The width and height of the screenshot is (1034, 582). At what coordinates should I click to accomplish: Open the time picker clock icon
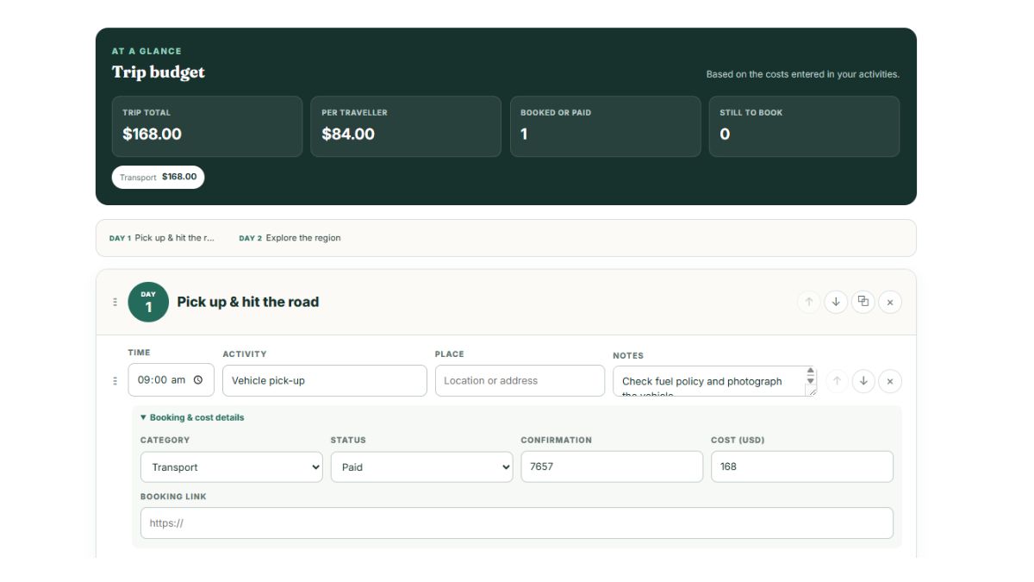(x=198, y=380)
